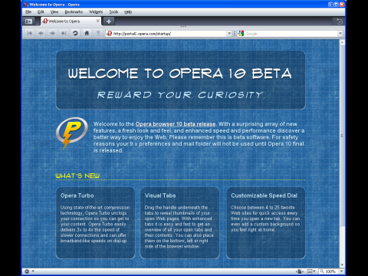Image resolution: width=368 pixels, height=276 pixels.
Task: Expand the zoom percentage dropdown
Action: [341, 271]
